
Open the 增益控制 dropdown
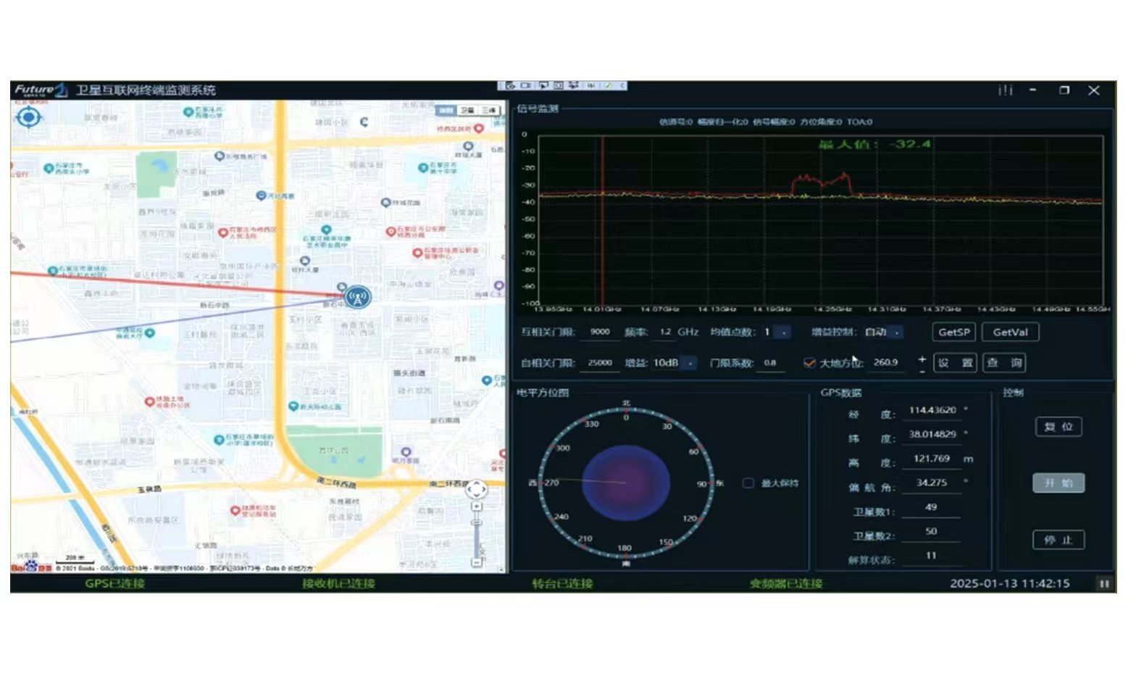pos(896,333)
